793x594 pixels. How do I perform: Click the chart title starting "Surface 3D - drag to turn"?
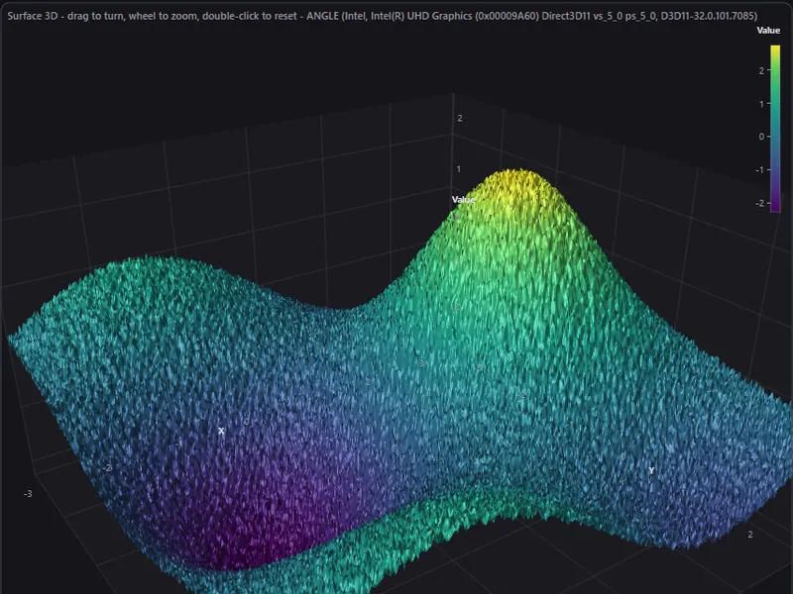pos(382,16)
